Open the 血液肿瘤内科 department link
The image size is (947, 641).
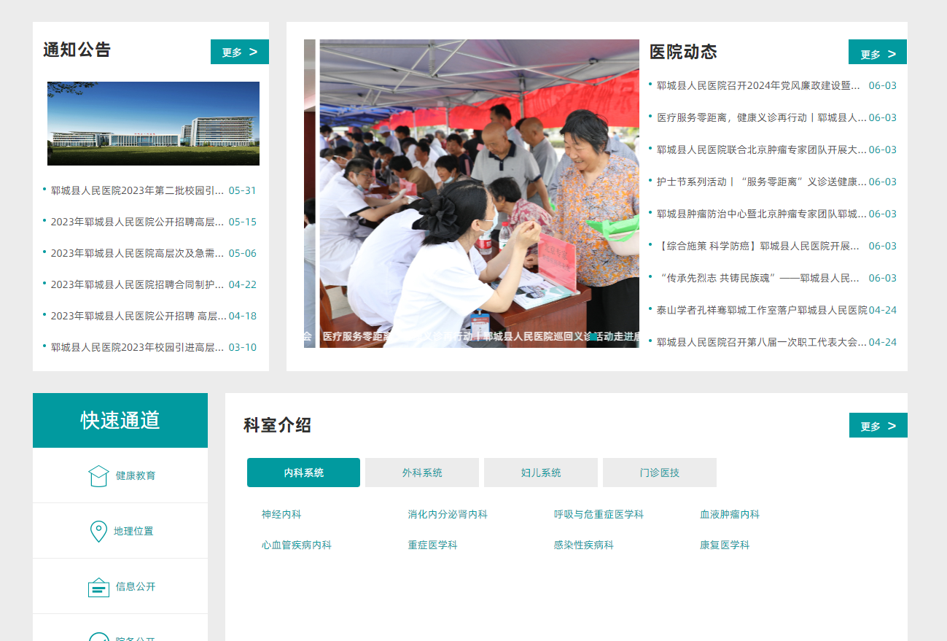pos(730,514)
